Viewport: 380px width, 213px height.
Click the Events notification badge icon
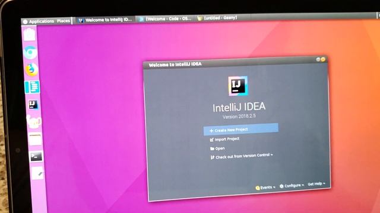(258, 188)
